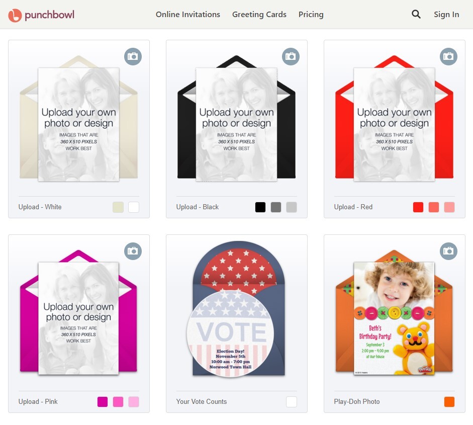
Task: Go to the Pricing page
Action: click(311, 15)
